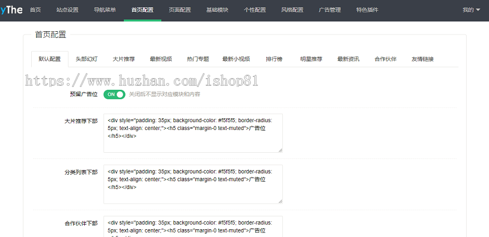Viewport: 489px width, 237px height.
Task: Open the 最新视频 tab
Action: [x=161, y=59]
